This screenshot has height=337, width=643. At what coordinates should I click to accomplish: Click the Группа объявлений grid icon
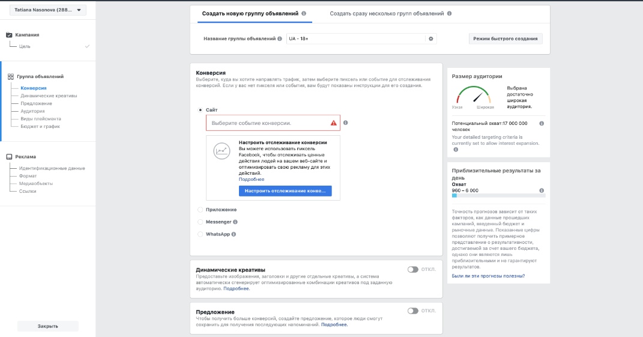[11, 77]
